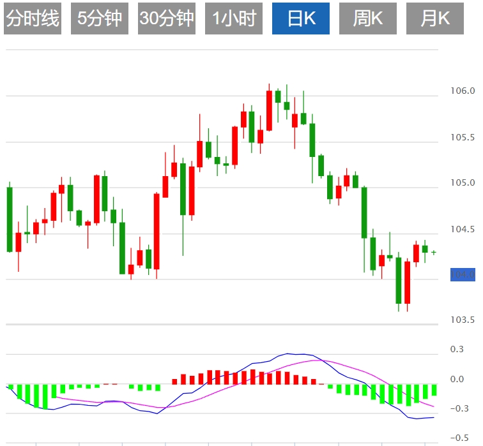Click the 0.0 MACD axis label
The image size is (483, 446).
click(x=457, y=379)
